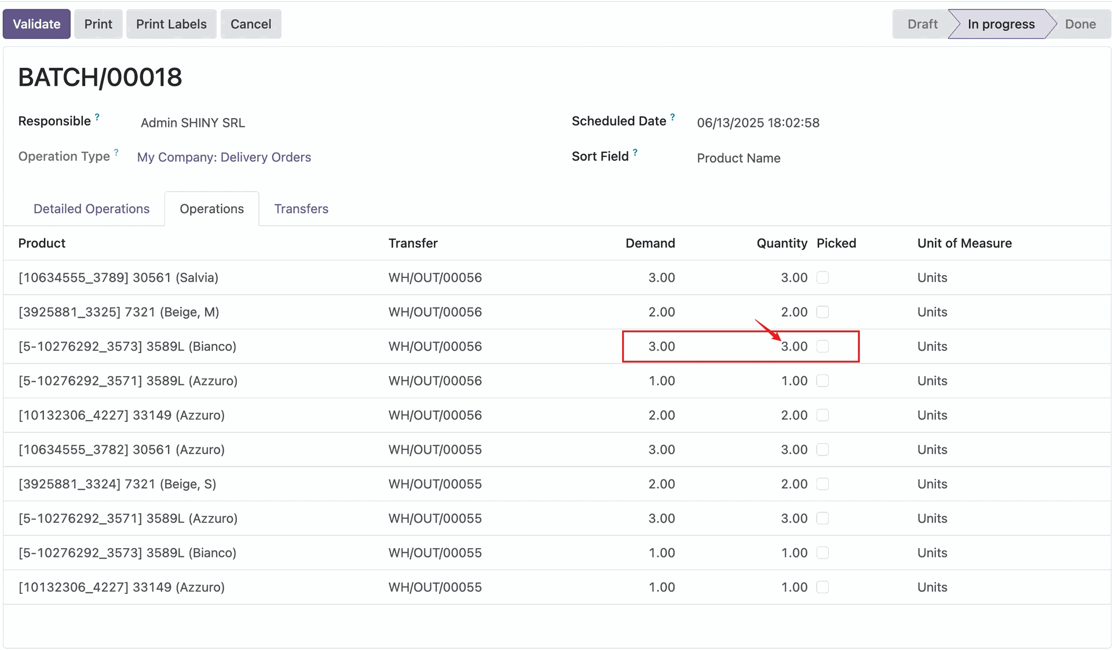
Task: Click the Operation Type help question mark
Action: [x=116, y=152]
